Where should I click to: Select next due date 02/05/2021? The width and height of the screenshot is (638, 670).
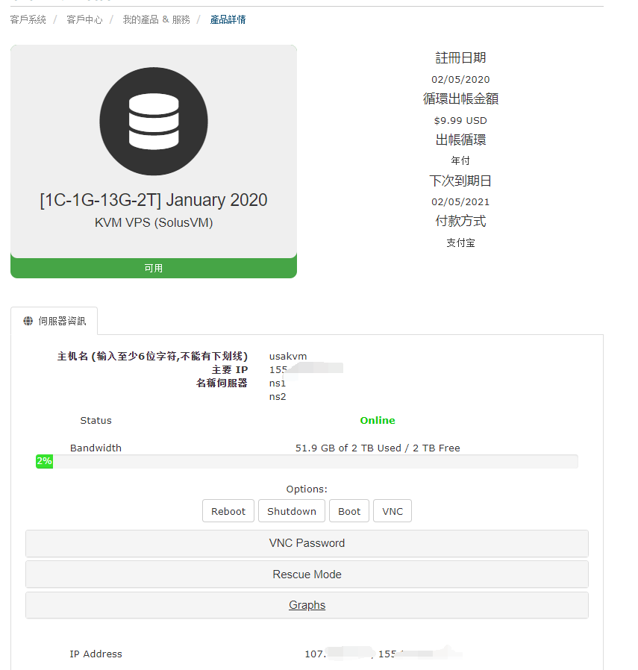click(460, 201)
